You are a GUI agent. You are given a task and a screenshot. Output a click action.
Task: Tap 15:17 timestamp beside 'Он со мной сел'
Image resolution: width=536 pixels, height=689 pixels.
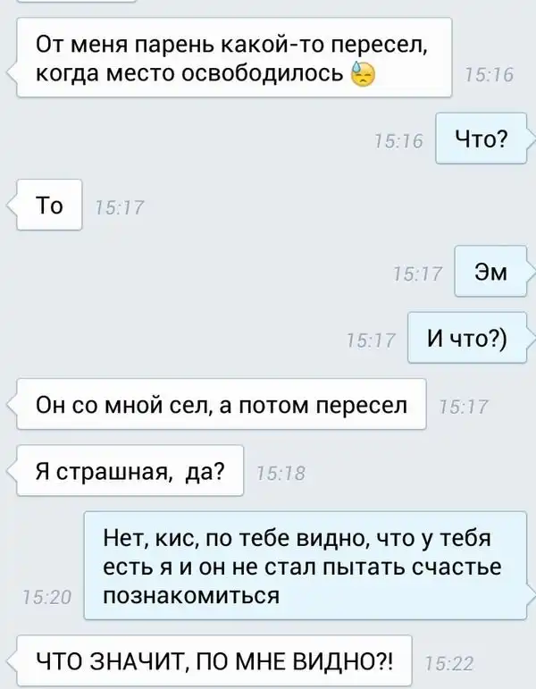point(464,407)
